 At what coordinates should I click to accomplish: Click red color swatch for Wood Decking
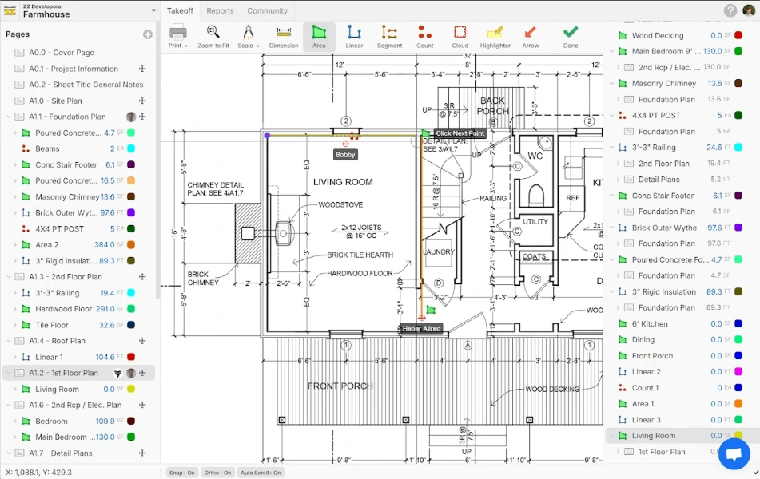tap(738, 35)
